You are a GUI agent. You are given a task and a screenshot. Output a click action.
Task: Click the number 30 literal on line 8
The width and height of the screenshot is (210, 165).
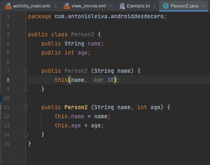point(110,80)
